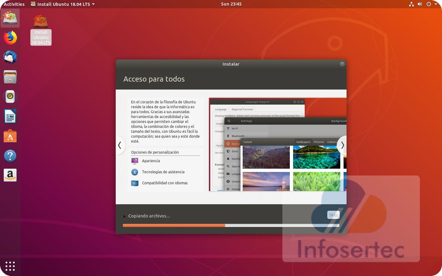Click the Amazon dock icon
The width and height of the screenshot is (442, 276).
(x=10, y=175)
